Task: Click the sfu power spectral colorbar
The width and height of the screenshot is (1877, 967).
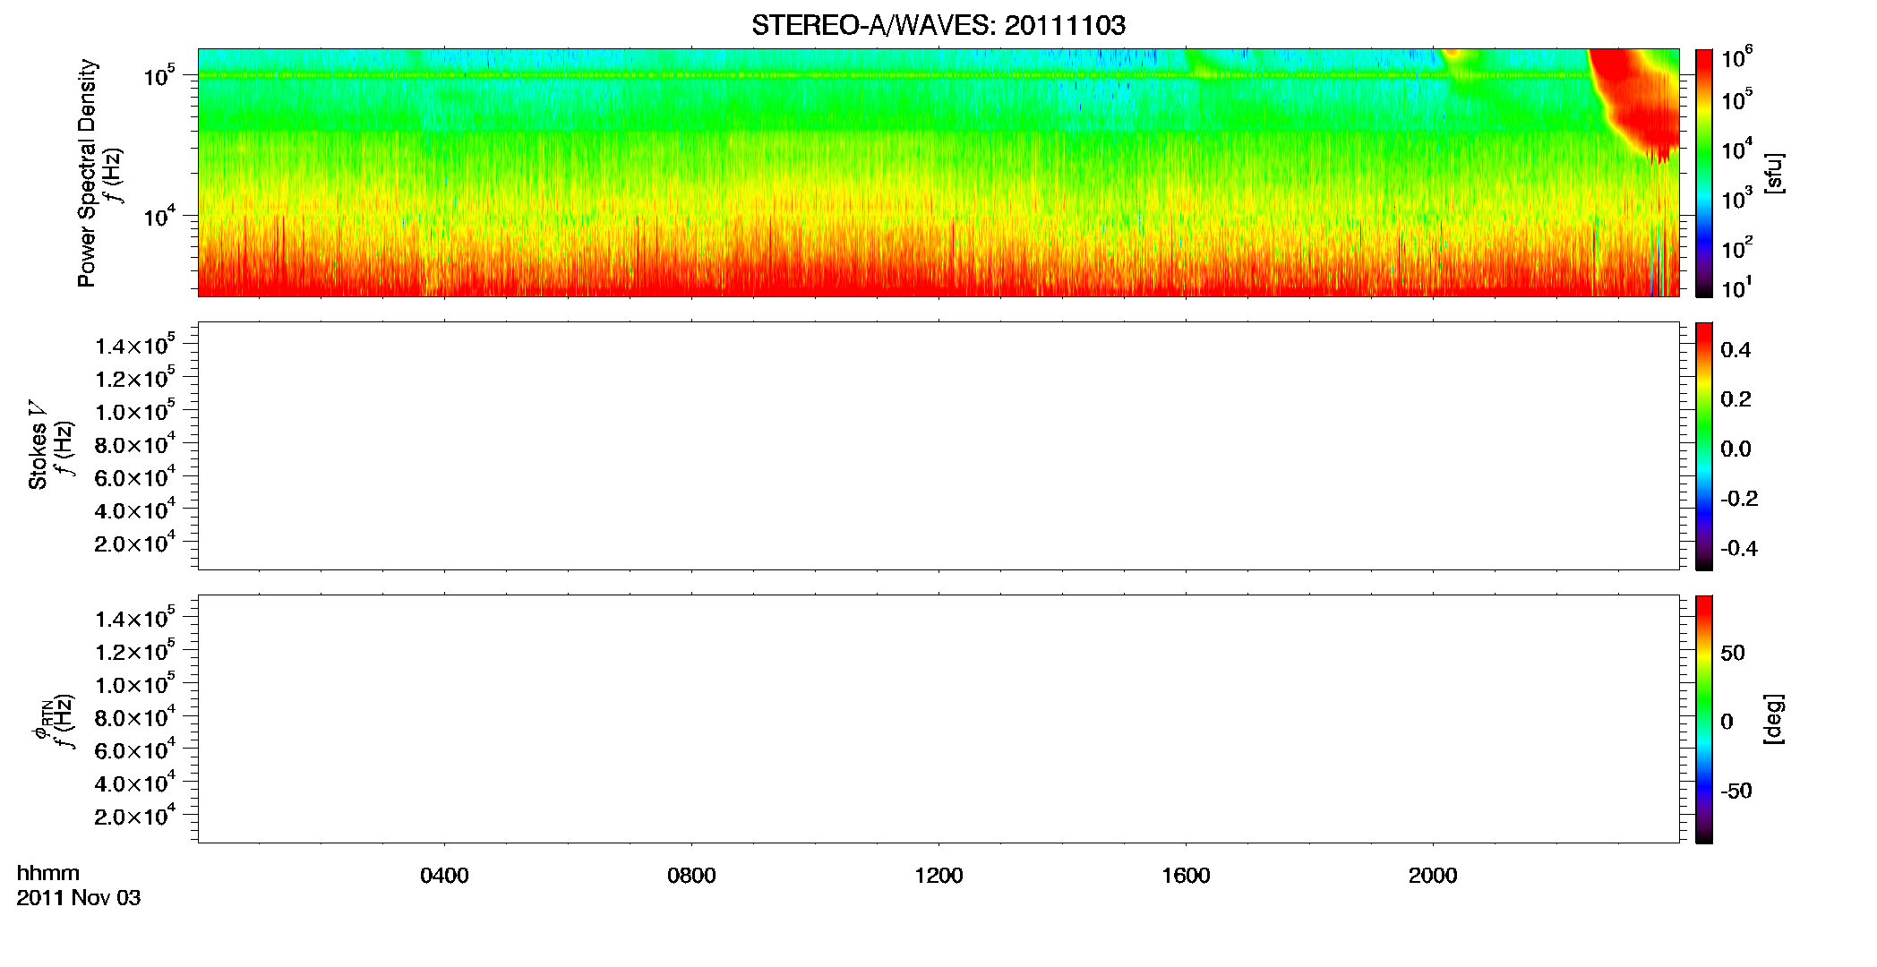Action: click(x=1704, y=173)
